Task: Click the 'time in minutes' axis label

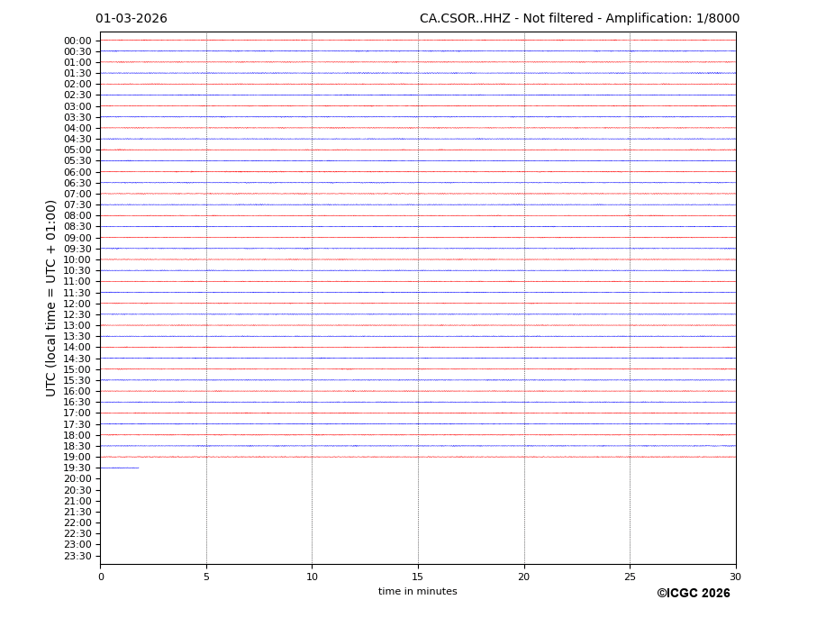Action: pyautogui.click(x=417, y=592)
